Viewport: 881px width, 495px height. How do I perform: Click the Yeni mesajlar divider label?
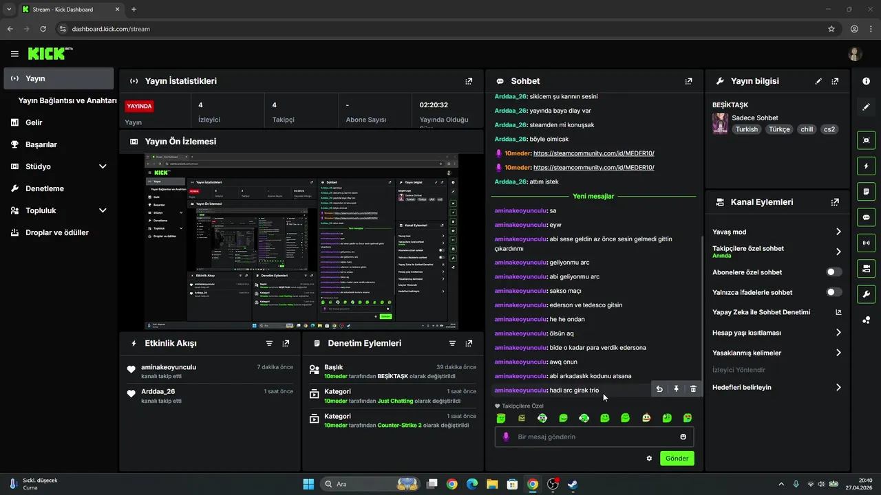593,196
